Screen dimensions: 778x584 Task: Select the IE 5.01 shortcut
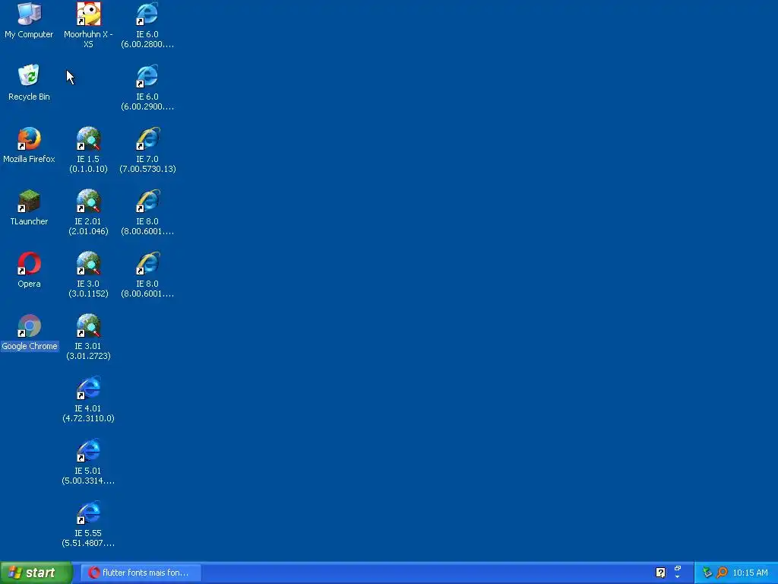pos(88,462)
